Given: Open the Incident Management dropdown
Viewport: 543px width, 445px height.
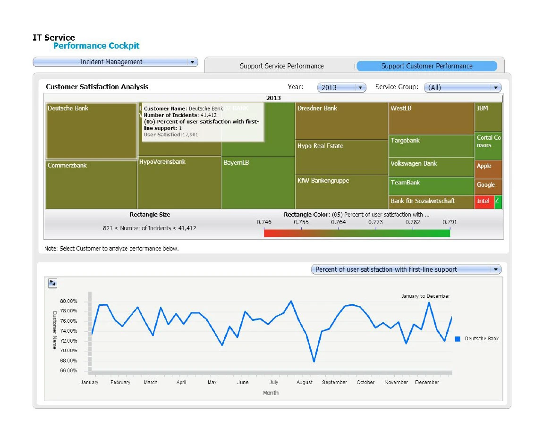Looking at the screenshot, I should (x=115, y=62).
